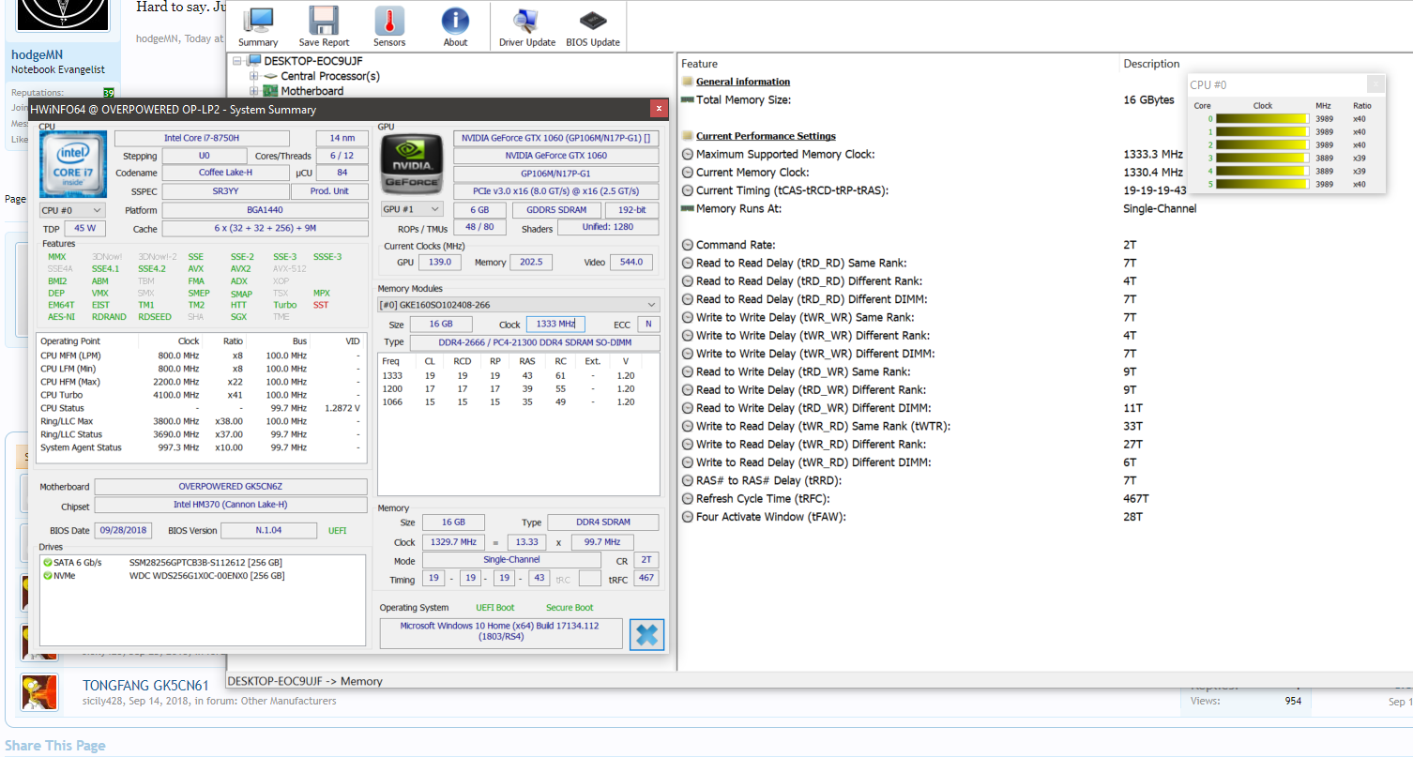Click the WDC WDS256G1X0C-00ENX0 drive entry
Screen dimensions: 1413x757
[206, 576]
